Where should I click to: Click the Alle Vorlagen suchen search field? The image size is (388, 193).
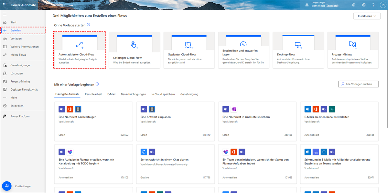tap(359, 84)
